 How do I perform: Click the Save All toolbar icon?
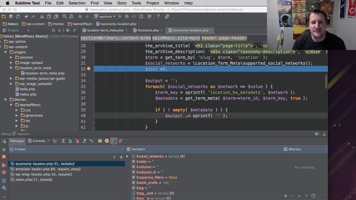pos(11,16)
